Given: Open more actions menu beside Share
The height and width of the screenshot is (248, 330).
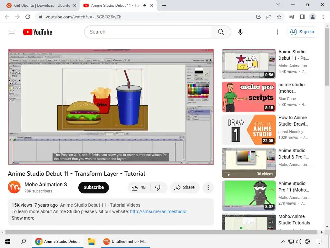Looking at the screenshot, I should click(208, 188).
